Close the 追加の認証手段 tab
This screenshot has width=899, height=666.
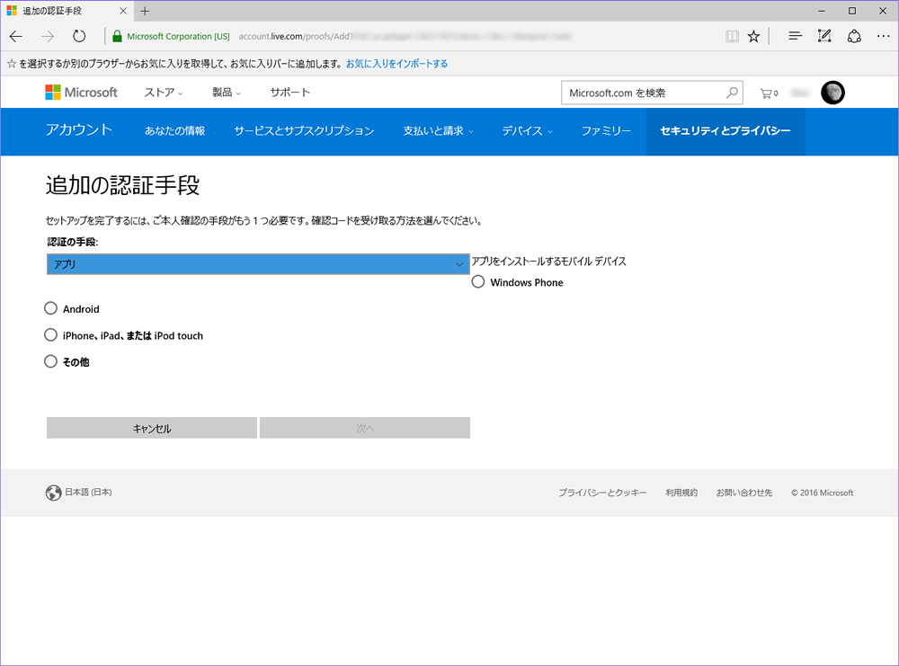tap(123, 11)
